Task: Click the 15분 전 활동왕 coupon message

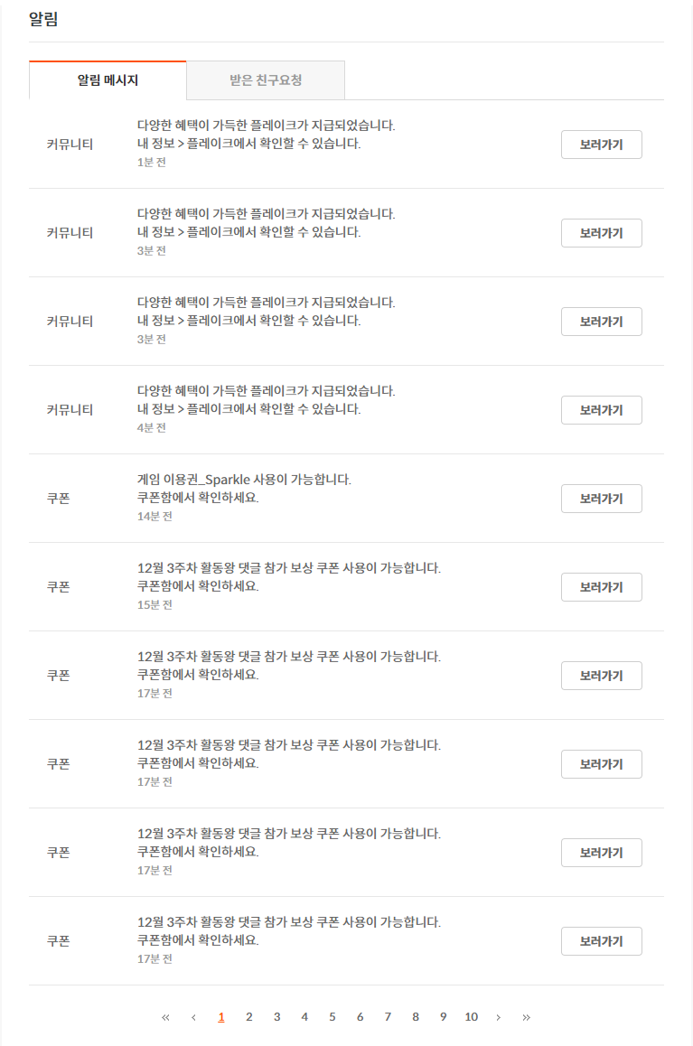Action: click(x=288, y=568)
